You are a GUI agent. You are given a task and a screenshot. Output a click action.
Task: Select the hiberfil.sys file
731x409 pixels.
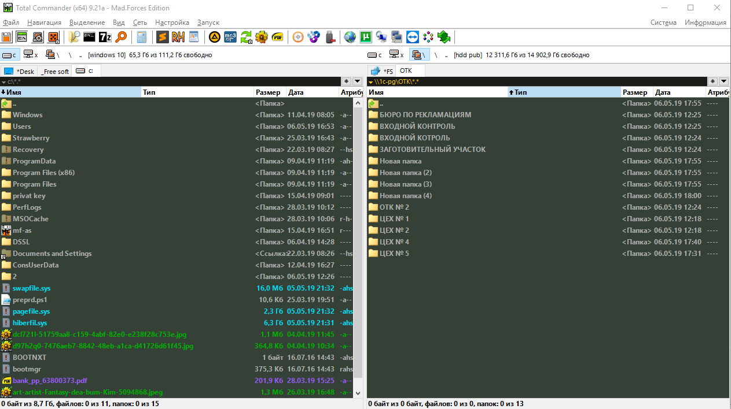pyautogui.click(x=177, y=323)
